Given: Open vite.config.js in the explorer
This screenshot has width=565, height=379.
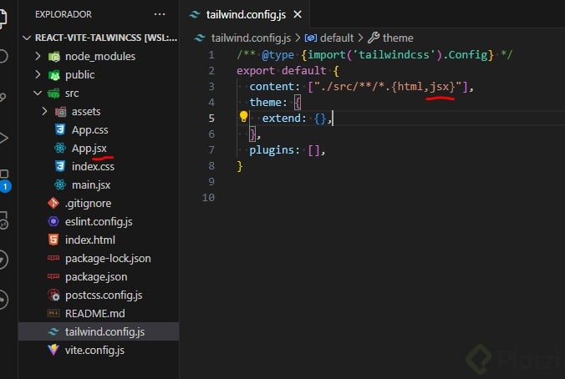Looking at the screenshot, I should pos(94,351).
